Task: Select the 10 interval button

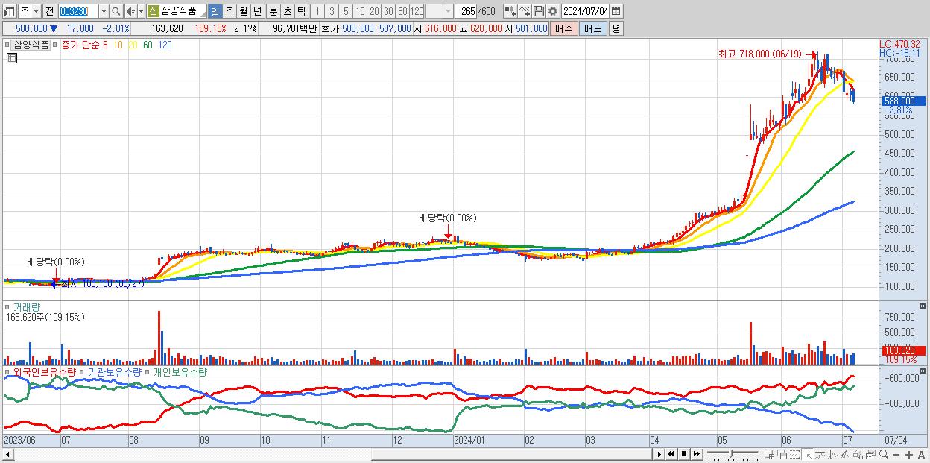Action: pos(359,11)
